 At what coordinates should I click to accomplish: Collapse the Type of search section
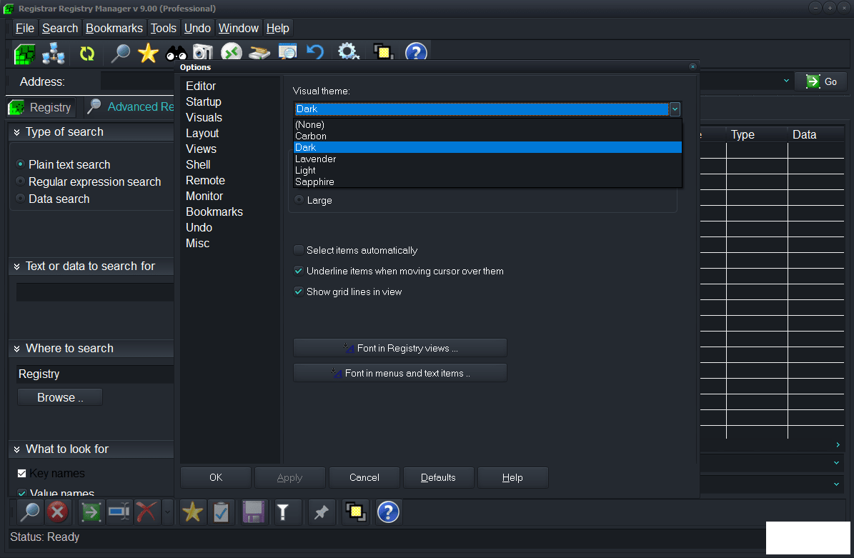point(17,131)
